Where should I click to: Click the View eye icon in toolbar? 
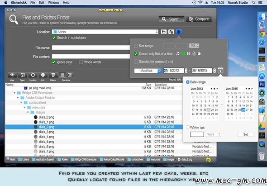(x=12, y=75)
